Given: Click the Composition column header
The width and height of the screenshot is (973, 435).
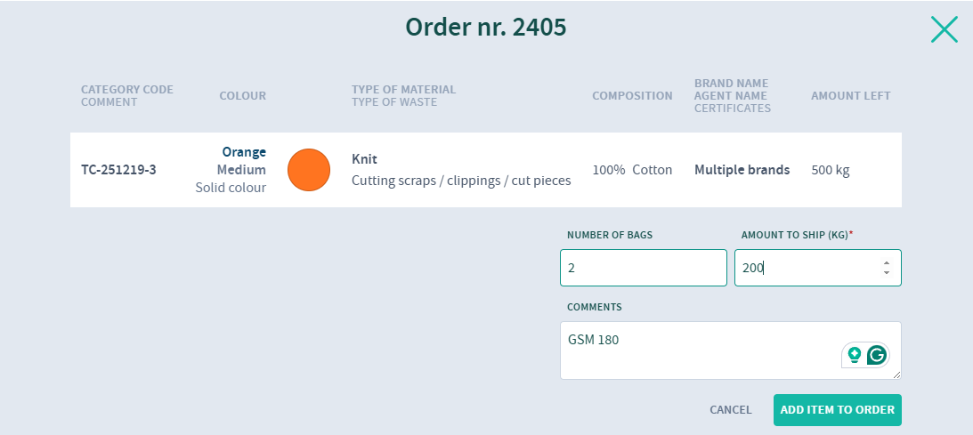Looking at the screenshot, I should tap(632, 96).
